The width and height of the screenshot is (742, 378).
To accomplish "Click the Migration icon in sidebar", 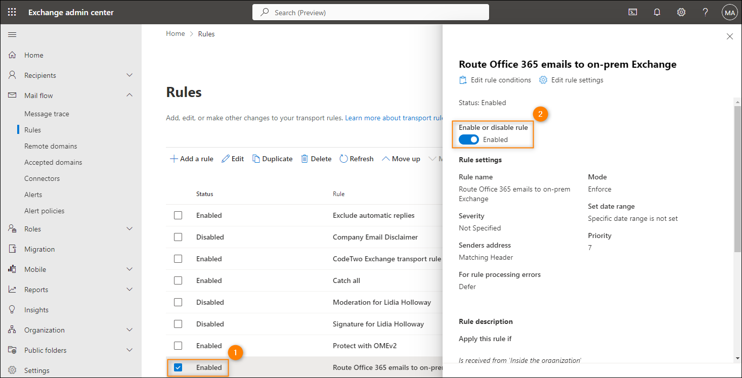I will 13,249.
